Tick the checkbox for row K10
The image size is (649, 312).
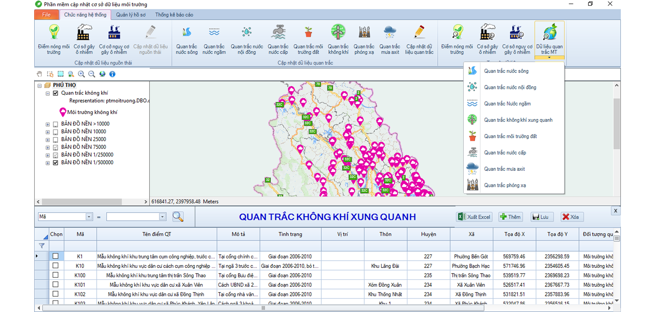[56, 266]
